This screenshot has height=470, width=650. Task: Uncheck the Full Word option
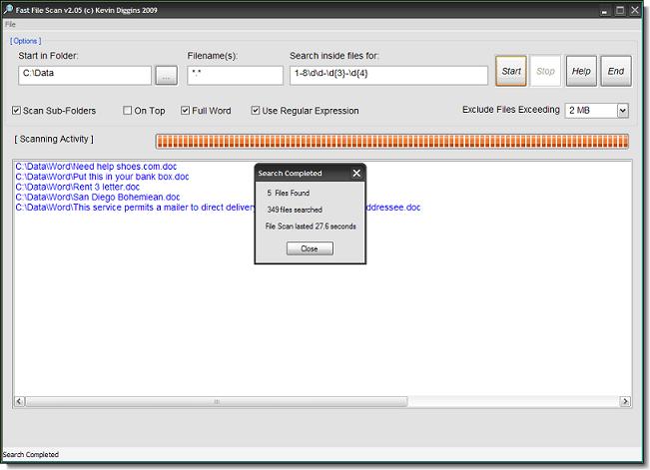pos(186,111)
